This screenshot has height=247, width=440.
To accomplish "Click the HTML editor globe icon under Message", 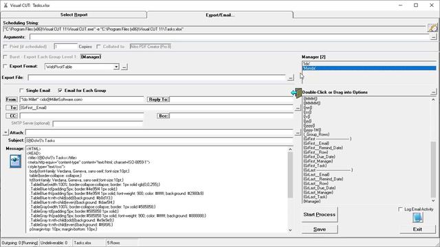I will tap(15, 161).
